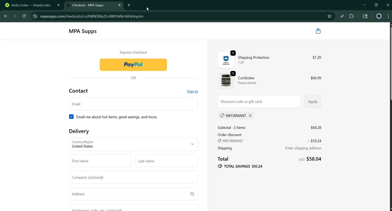This screenshot has height=211, width=392.
Task: Reload the checkout page
Action: (24, 16)
